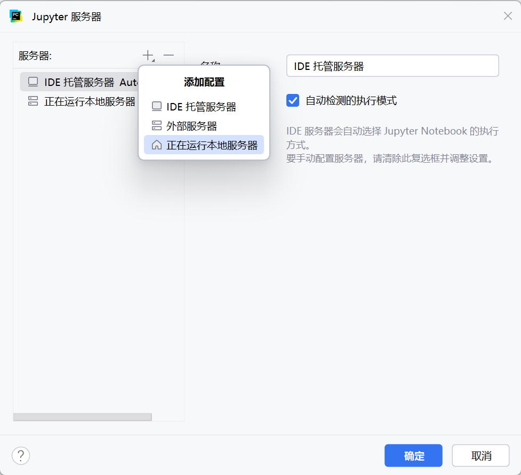Click the server icon of 正在运行本地服务器 list entry
The width and height of the screenshot is (521, 475).
pos(33,101)
